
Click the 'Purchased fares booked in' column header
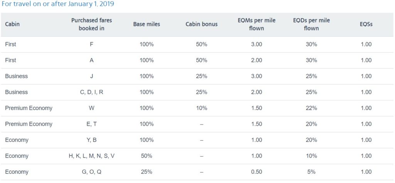click(91, 24)
